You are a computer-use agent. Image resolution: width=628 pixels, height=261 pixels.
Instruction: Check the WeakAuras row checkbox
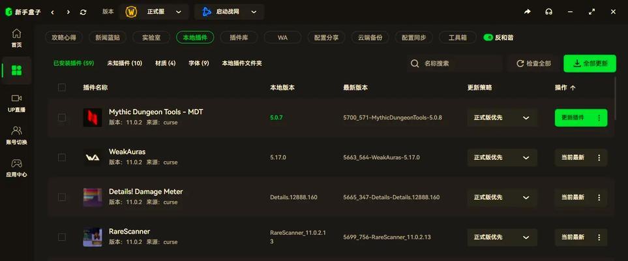click(62, 157)
